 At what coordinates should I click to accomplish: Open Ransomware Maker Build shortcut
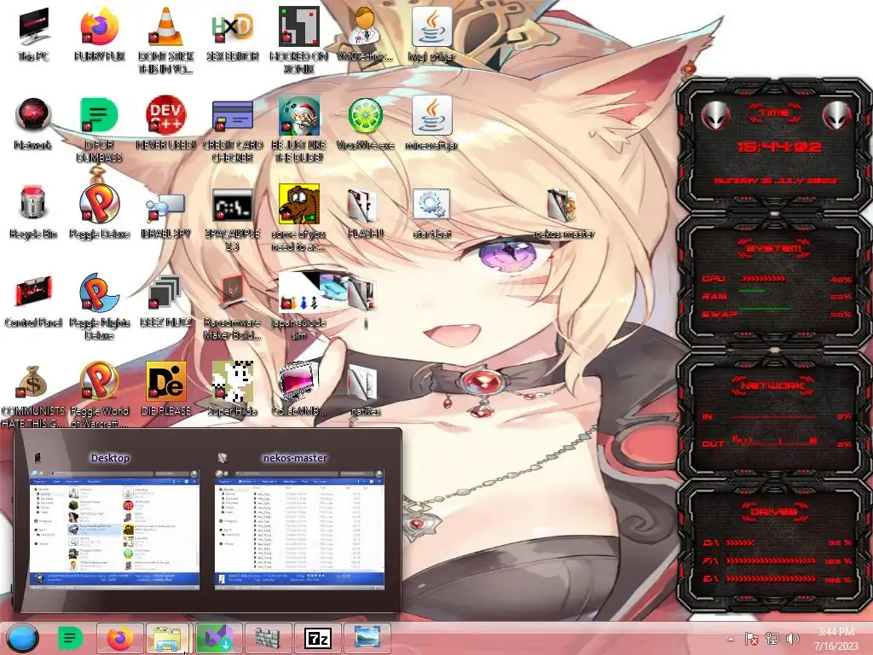click(233, 306)
